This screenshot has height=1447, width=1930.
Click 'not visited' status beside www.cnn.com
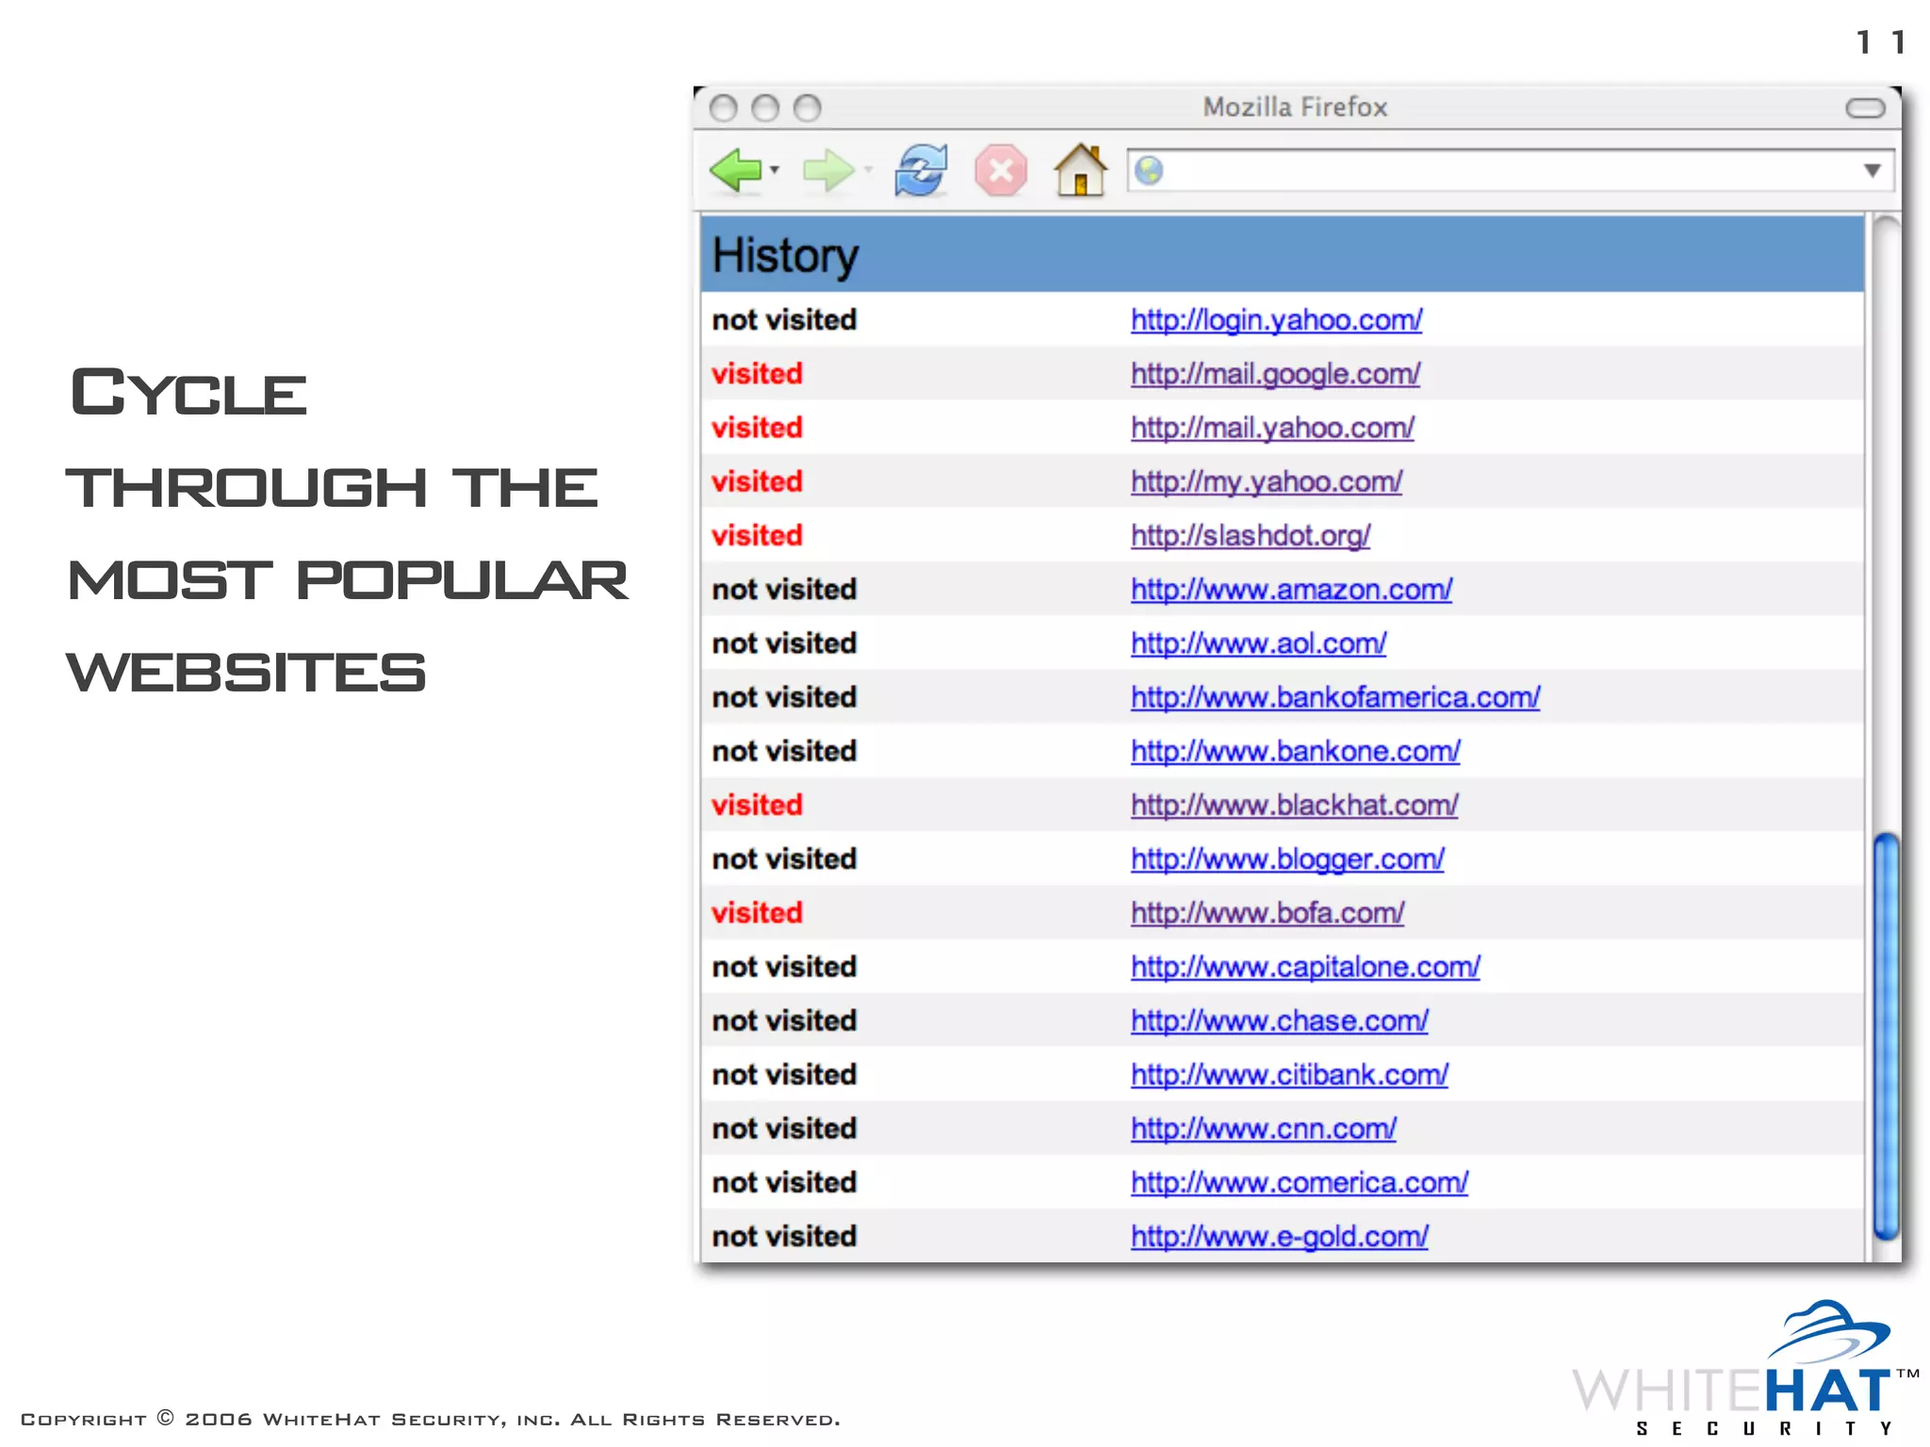[x=784, y=1129]
